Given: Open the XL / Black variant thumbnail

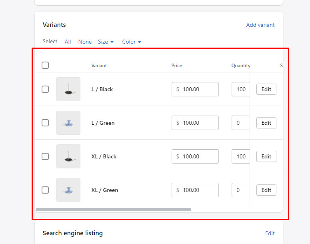Looking at the screenshot, I should pos(68,156).
